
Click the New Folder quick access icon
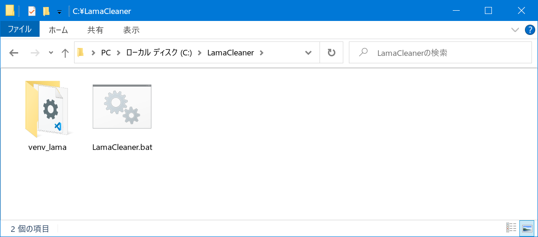pyautogui.click(x=46, y=11)
